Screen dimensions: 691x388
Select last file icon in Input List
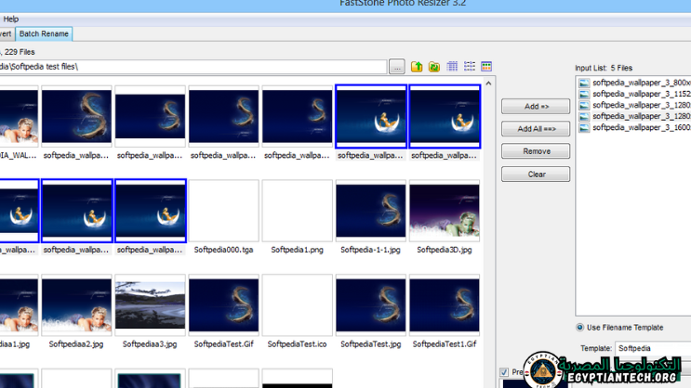pyautogui.click(x=584, y=127)
